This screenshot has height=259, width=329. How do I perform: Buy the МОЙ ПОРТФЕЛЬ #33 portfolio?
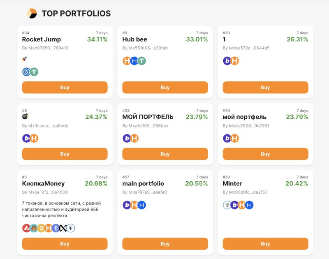(165, 154)
